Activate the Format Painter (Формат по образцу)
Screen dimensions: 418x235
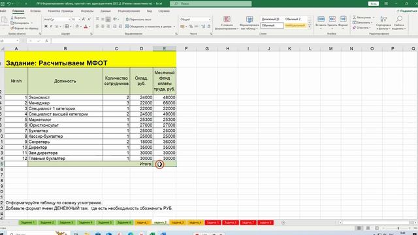(24, 28)
